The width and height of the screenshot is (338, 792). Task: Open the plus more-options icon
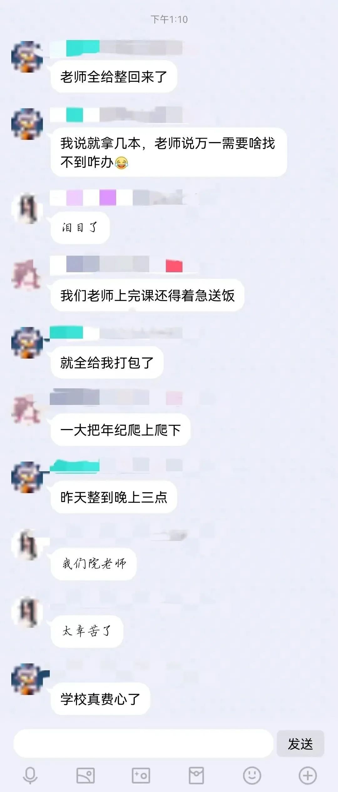pos(308,775)
